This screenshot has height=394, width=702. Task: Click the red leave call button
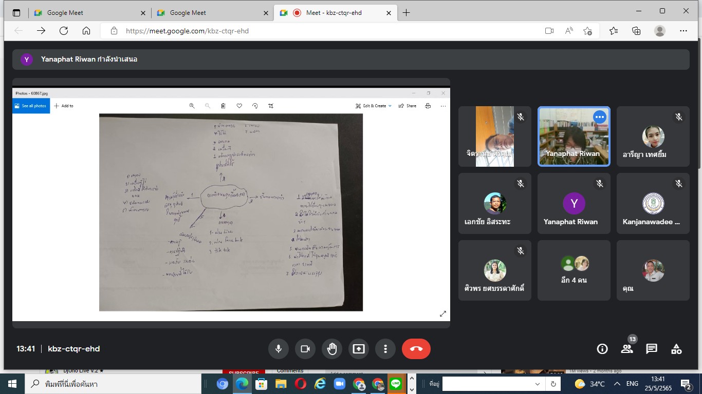(416, 349)
